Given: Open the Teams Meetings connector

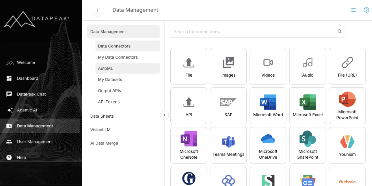Looking at the screenshot, I should click(228, 145).
